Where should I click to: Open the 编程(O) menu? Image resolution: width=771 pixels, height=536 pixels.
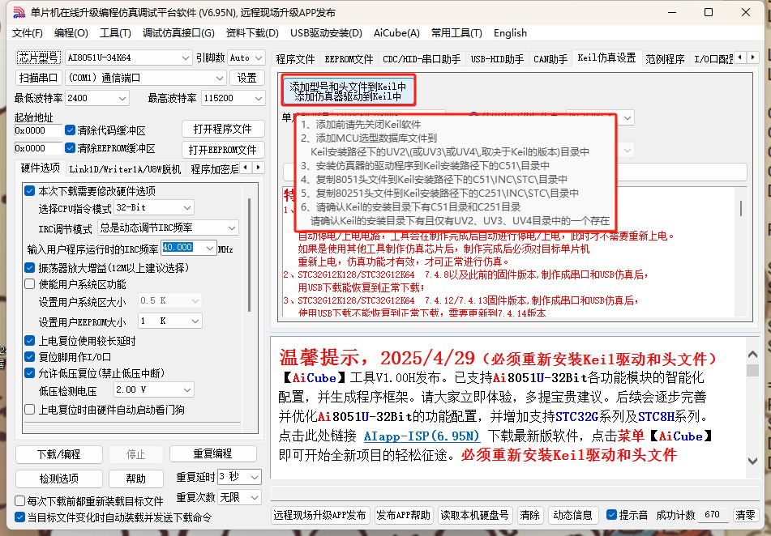pos(71,33)
